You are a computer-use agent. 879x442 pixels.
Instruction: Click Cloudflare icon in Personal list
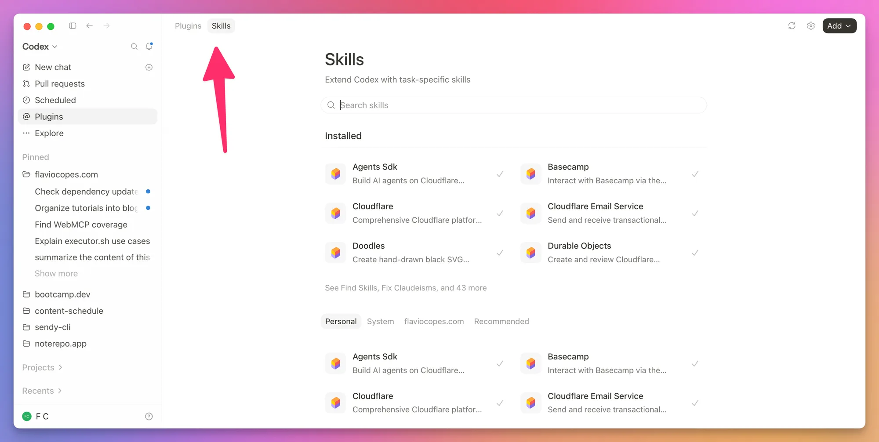pos(336,403)
